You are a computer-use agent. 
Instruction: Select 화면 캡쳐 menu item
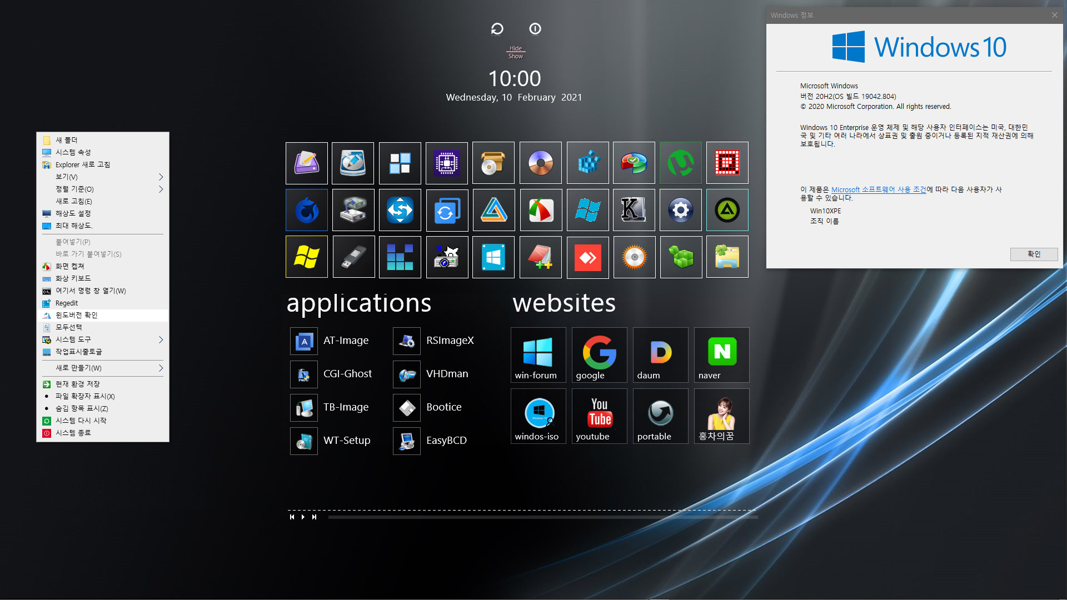click(103, 266)
